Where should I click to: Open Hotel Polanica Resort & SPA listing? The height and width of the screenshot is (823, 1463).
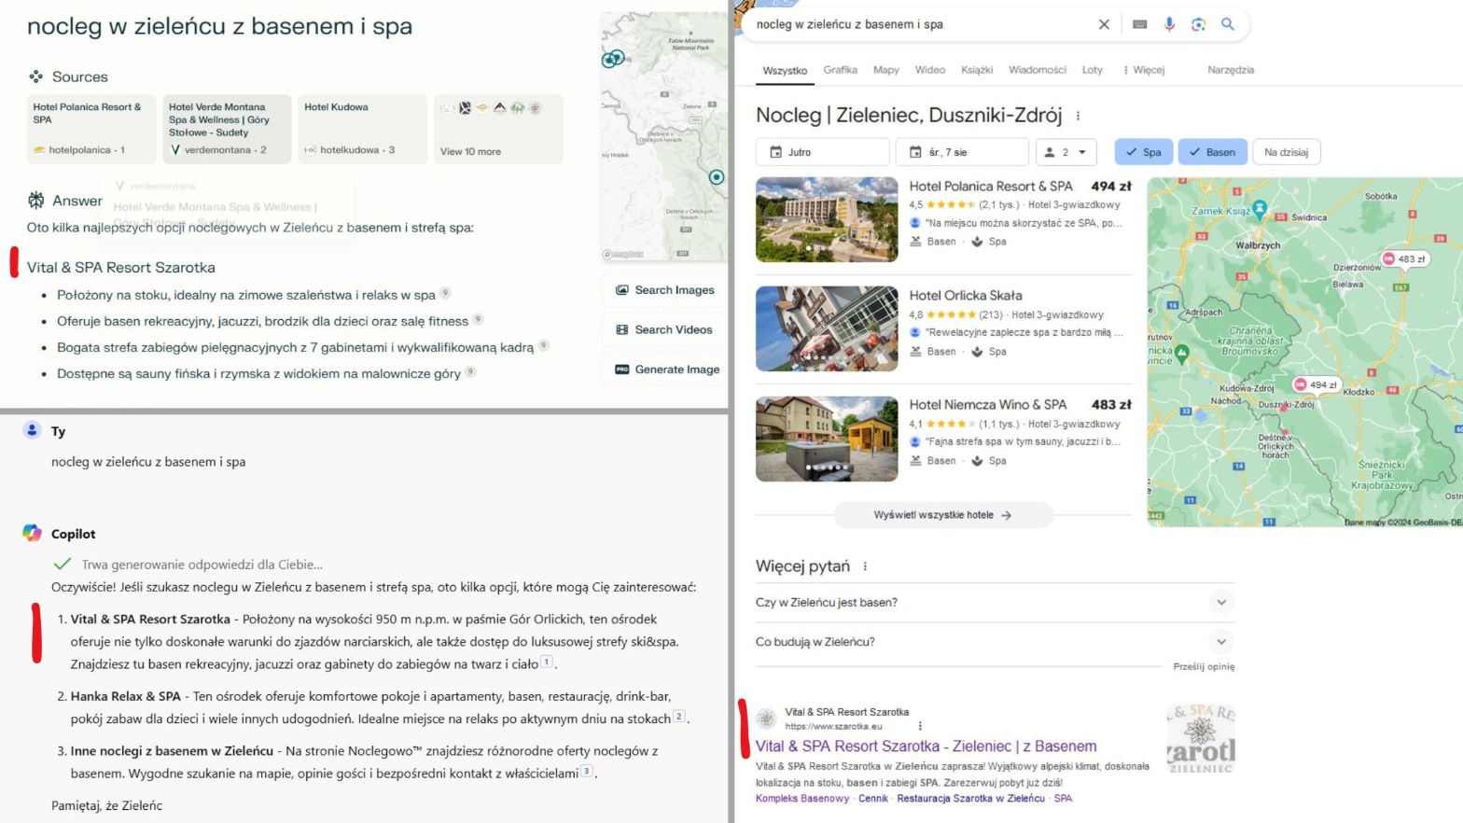(x=991, y=187)
